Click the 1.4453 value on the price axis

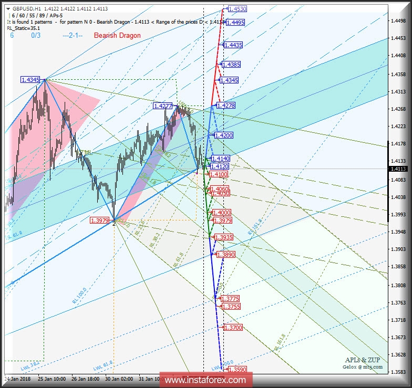pyautogui.click(x=398, y=38)
